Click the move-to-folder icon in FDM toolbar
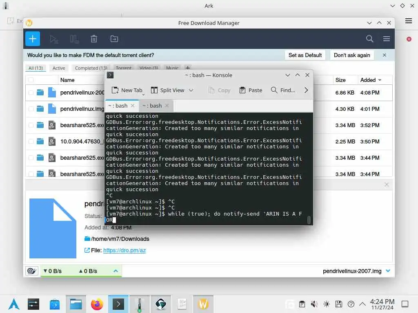 coord(114,39)
